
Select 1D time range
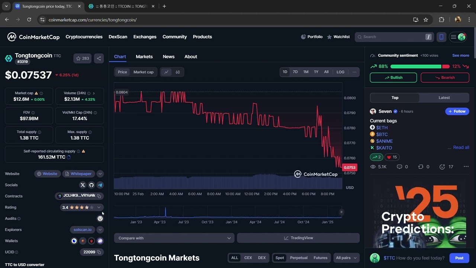(285, 72)
